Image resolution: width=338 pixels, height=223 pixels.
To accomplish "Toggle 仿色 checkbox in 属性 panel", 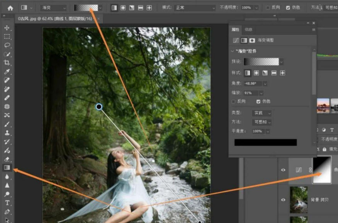I will (x=258, y=101).
